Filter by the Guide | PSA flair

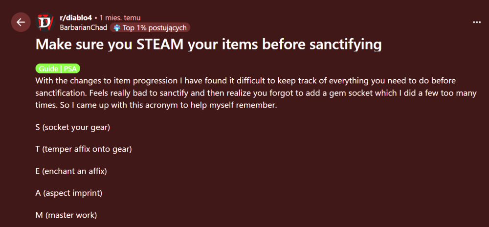click(58, 68)
